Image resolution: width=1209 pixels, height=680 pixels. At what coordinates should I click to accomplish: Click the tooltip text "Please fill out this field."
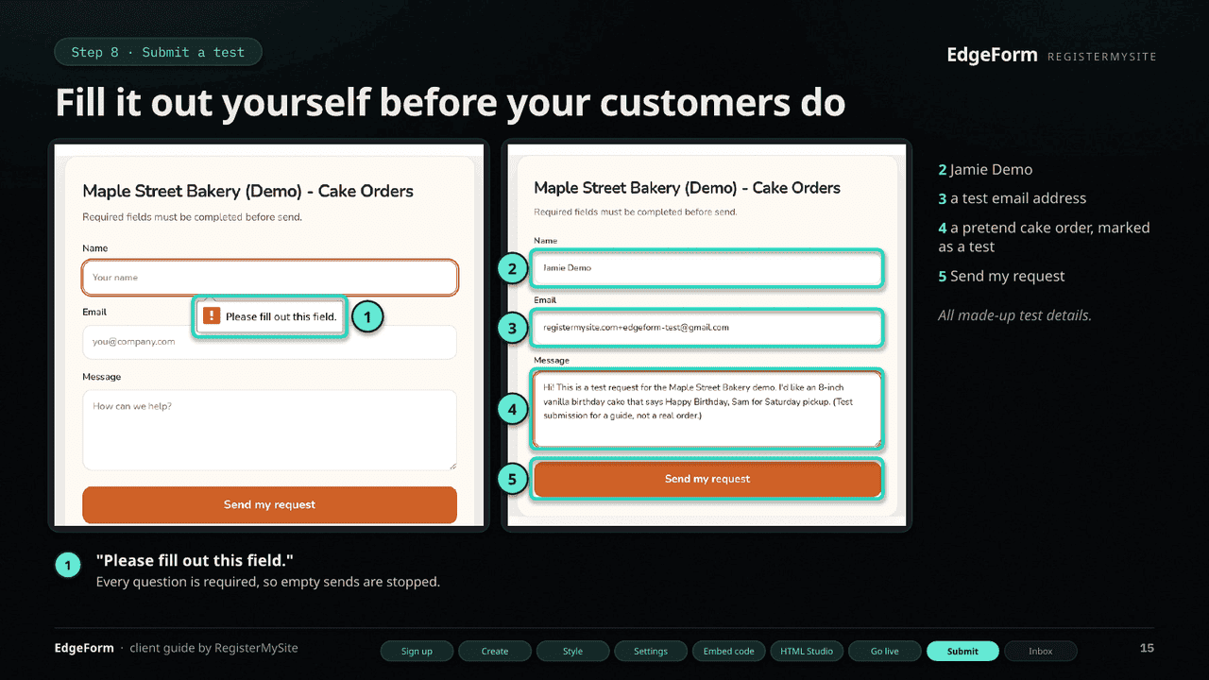[281, 316]
